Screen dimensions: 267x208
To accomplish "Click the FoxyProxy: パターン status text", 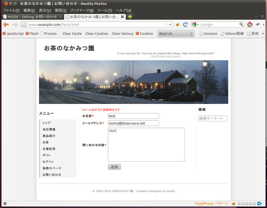I will pos(211,203).
